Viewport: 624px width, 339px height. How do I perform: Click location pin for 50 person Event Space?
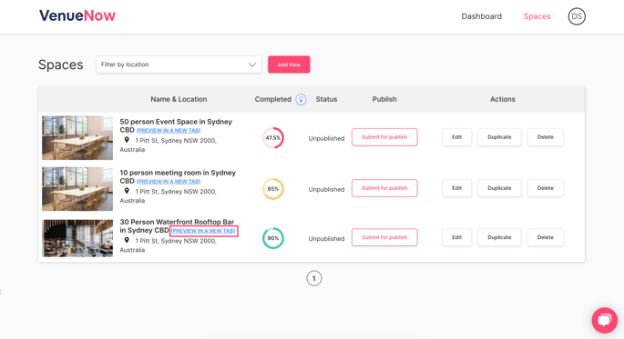[127, 140]
